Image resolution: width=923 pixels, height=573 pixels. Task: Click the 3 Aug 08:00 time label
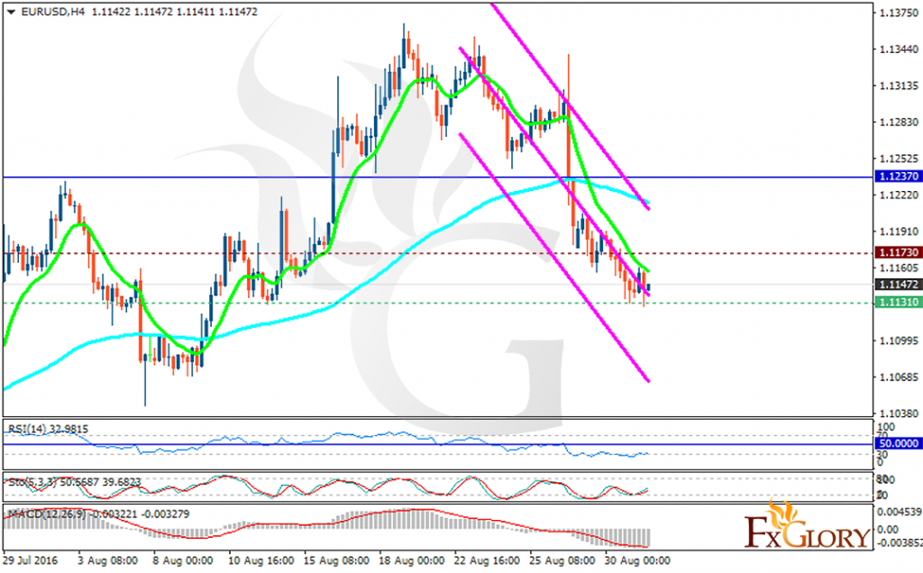(x=108, y=560)
